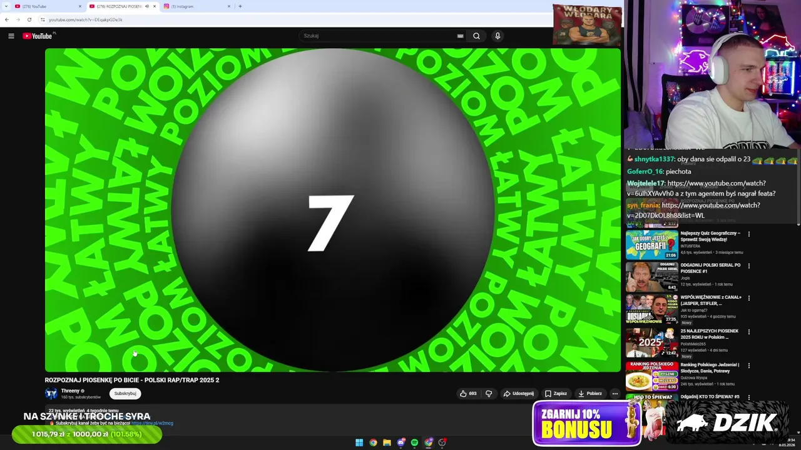Go to YouTube home via logo
The height and width of the screenshot is (450, 801).
pos(39,36)
